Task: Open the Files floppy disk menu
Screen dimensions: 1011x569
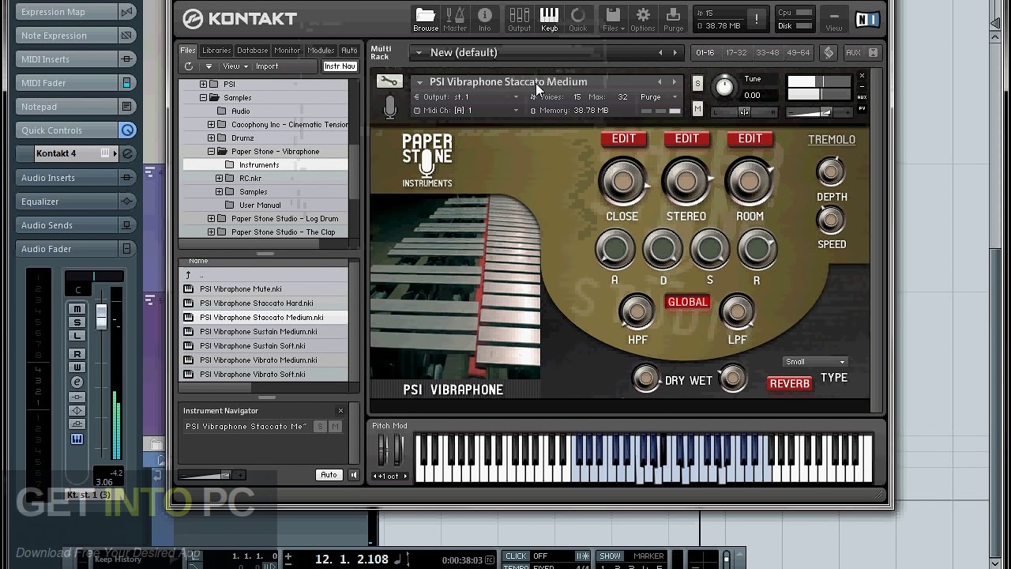Action: tap(613, 19)
